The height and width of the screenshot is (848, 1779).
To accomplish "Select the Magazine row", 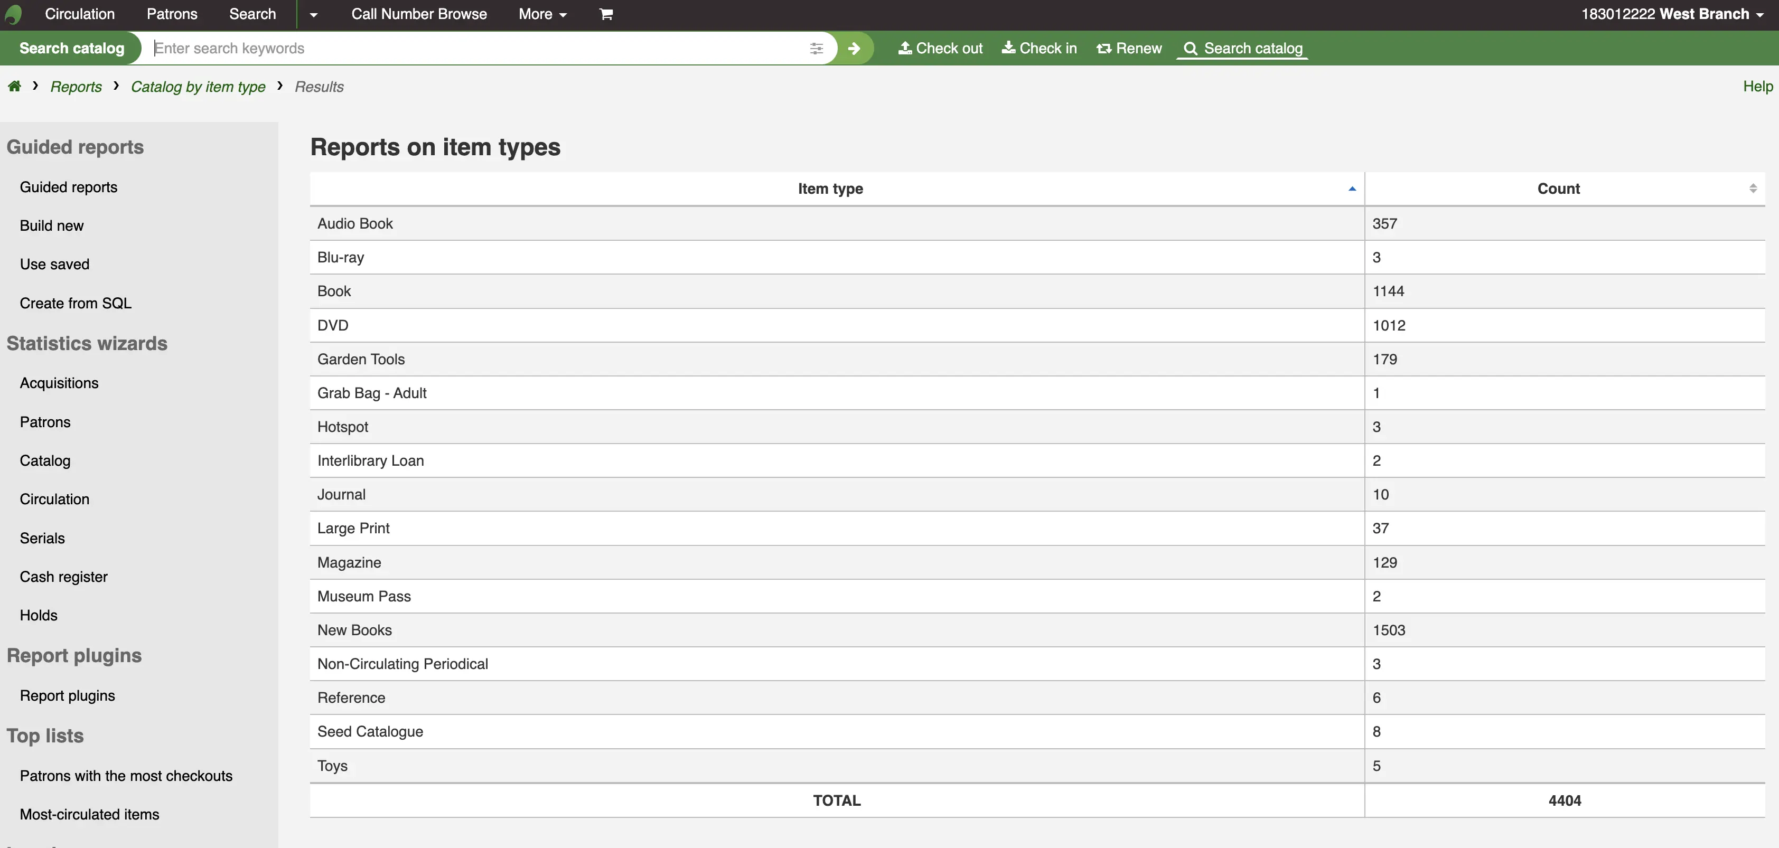I will pyautogui.click(x=1037, y=562).
